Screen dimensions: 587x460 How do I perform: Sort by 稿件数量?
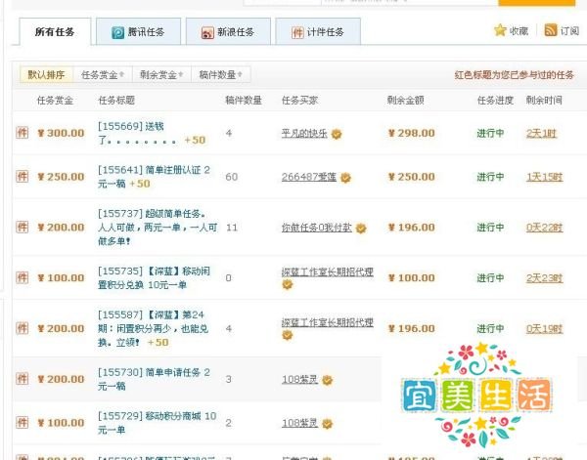click(x=220, y=75)
